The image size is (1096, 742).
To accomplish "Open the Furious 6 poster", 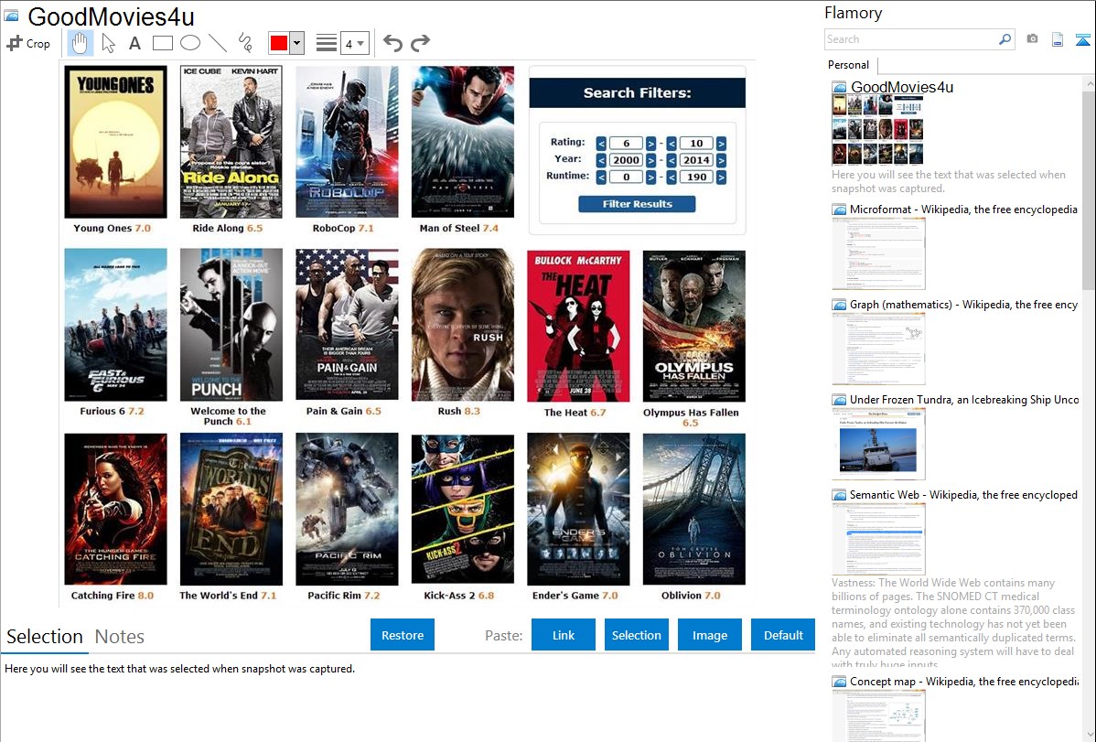I will point(116,325).
